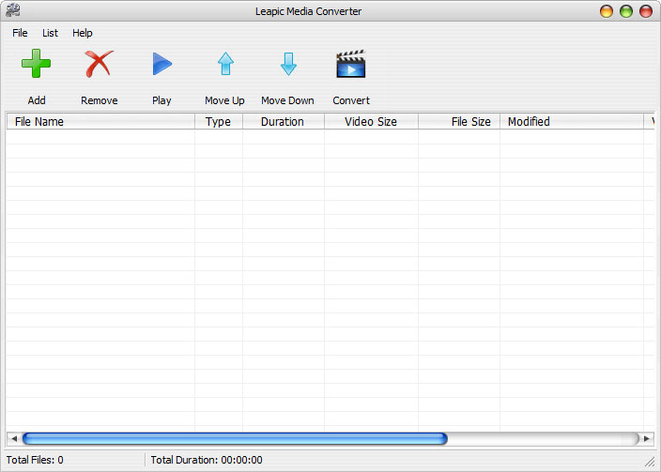Sort by Modified column header

pos(572,121)
